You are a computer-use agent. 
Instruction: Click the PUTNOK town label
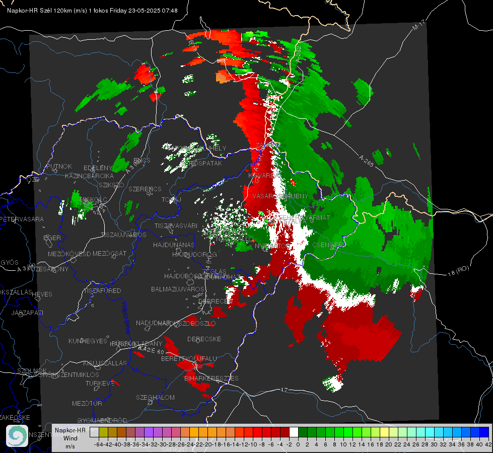click(59, 166)
